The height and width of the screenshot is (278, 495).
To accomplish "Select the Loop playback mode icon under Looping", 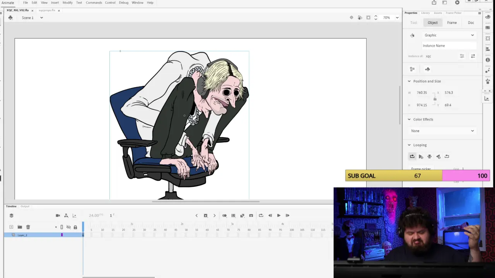I will tap(412, 156).
